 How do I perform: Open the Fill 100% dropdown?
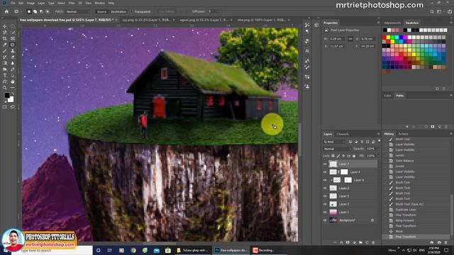377,156
